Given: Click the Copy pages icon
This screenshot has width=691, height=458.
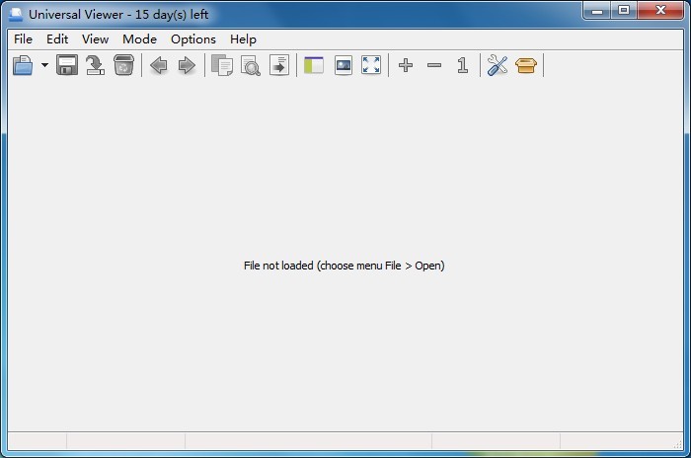Looking at the screenshot, I should coord(222,66).
